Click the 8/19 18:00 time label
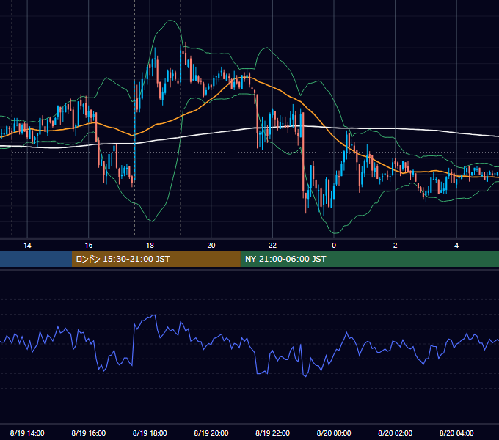 click(x=150, y=433)
